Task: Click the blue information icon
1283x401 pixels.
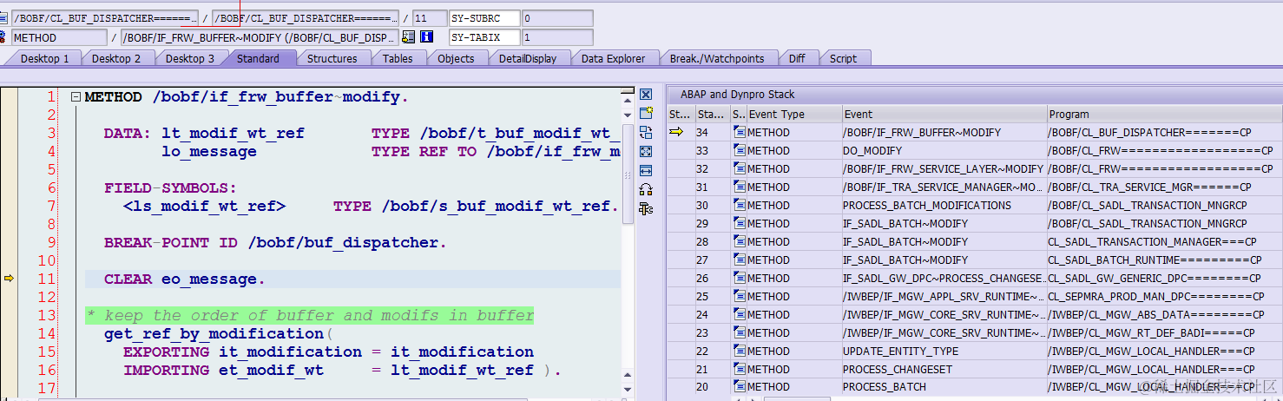Action: pos(426,37)
